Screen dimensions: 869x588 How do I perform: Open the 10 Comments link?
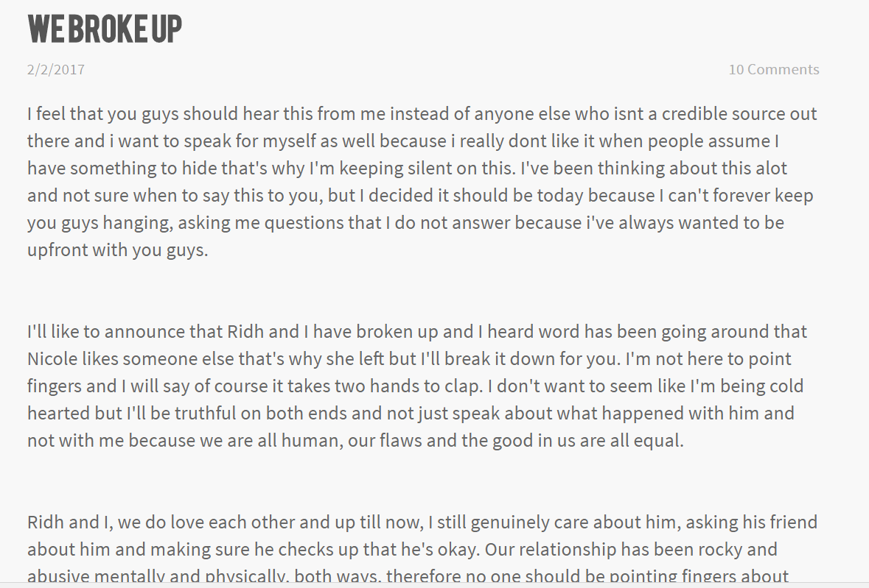click(773, 70)
